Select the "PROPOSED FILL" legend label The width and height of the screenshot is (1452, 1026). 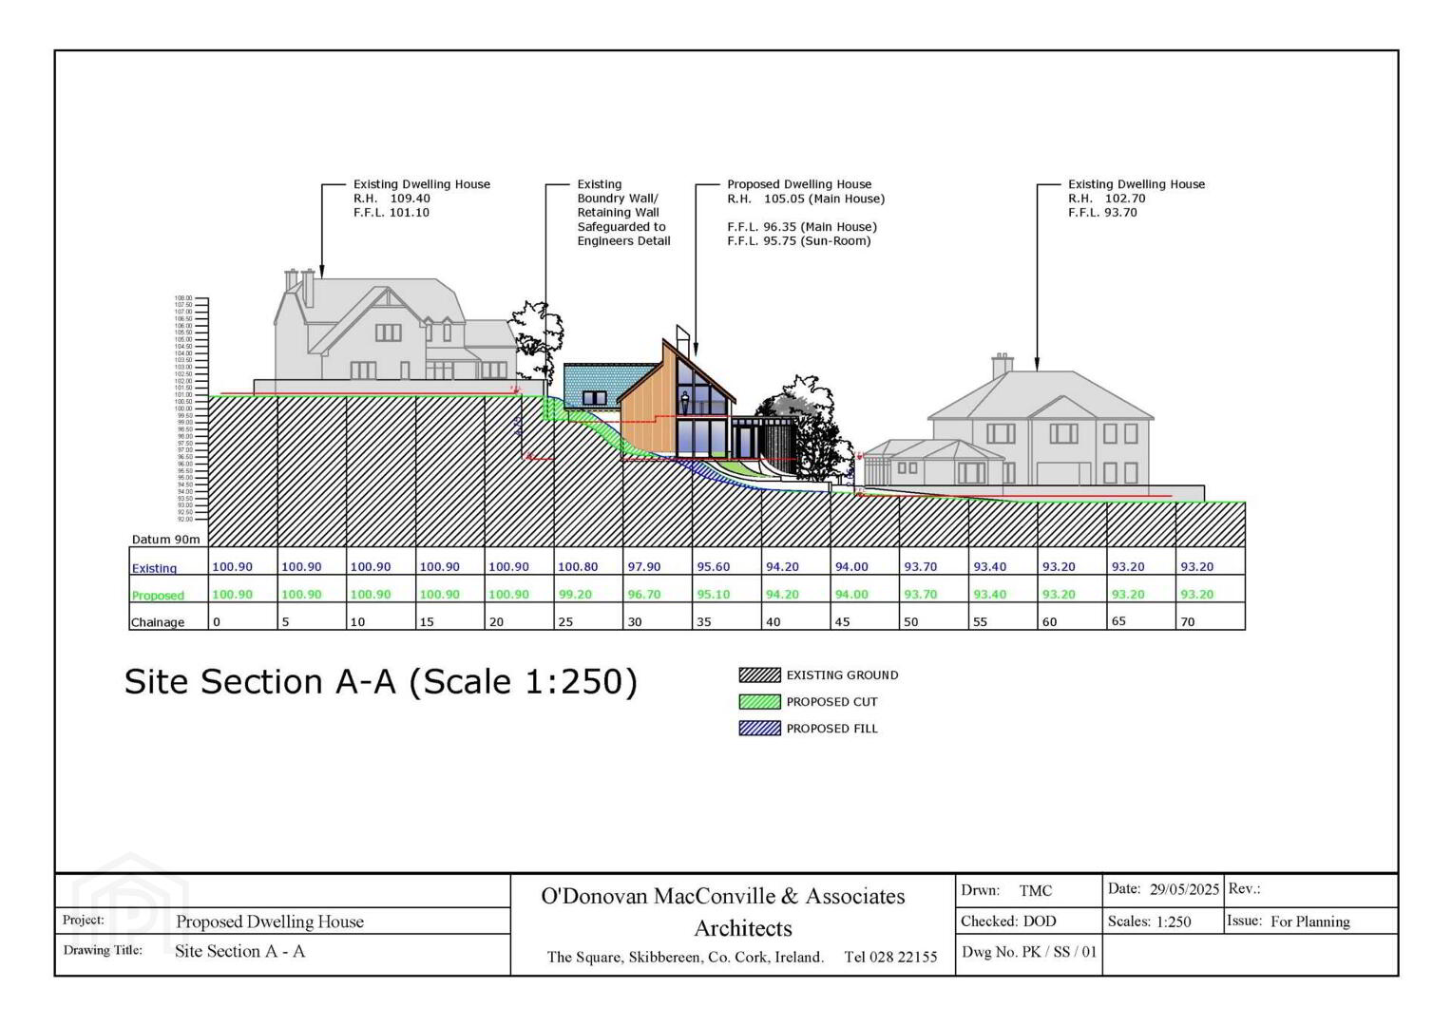831,729
